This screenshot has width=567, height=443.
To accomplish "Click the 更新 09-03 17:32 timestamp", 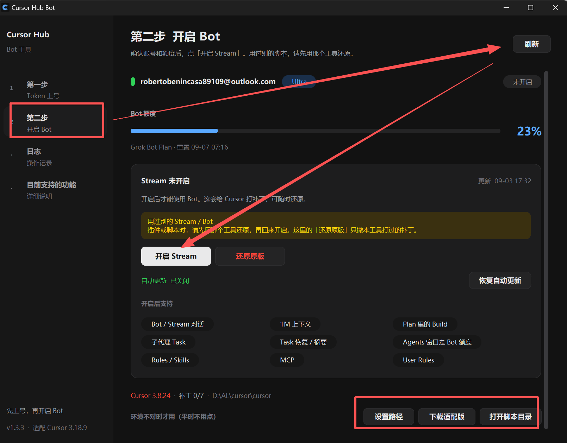I will (x=505, y=181).
